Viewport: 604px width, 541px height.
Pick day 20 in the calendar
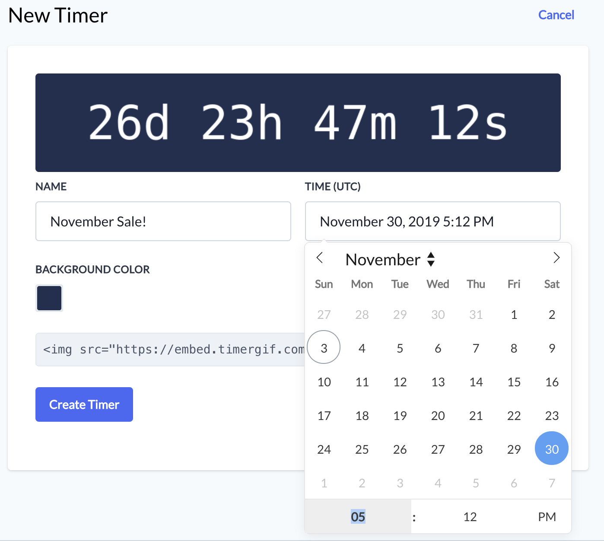[x=438, y=415]
